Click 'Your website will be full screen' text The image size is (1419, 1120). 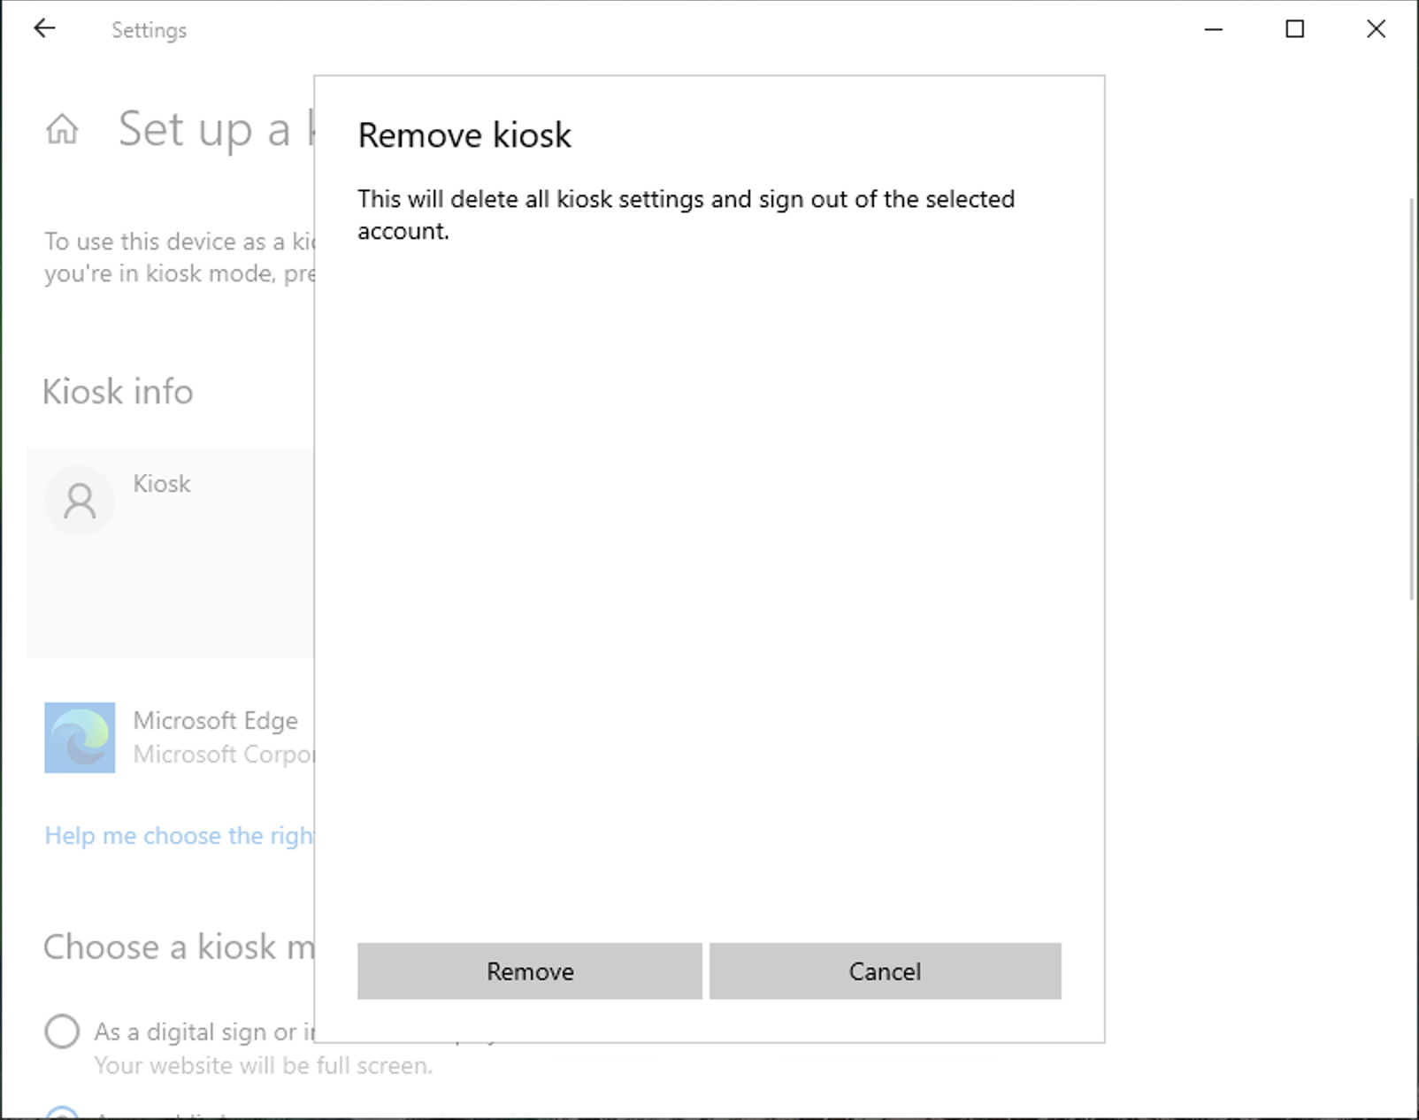(x=263, y=1065)
